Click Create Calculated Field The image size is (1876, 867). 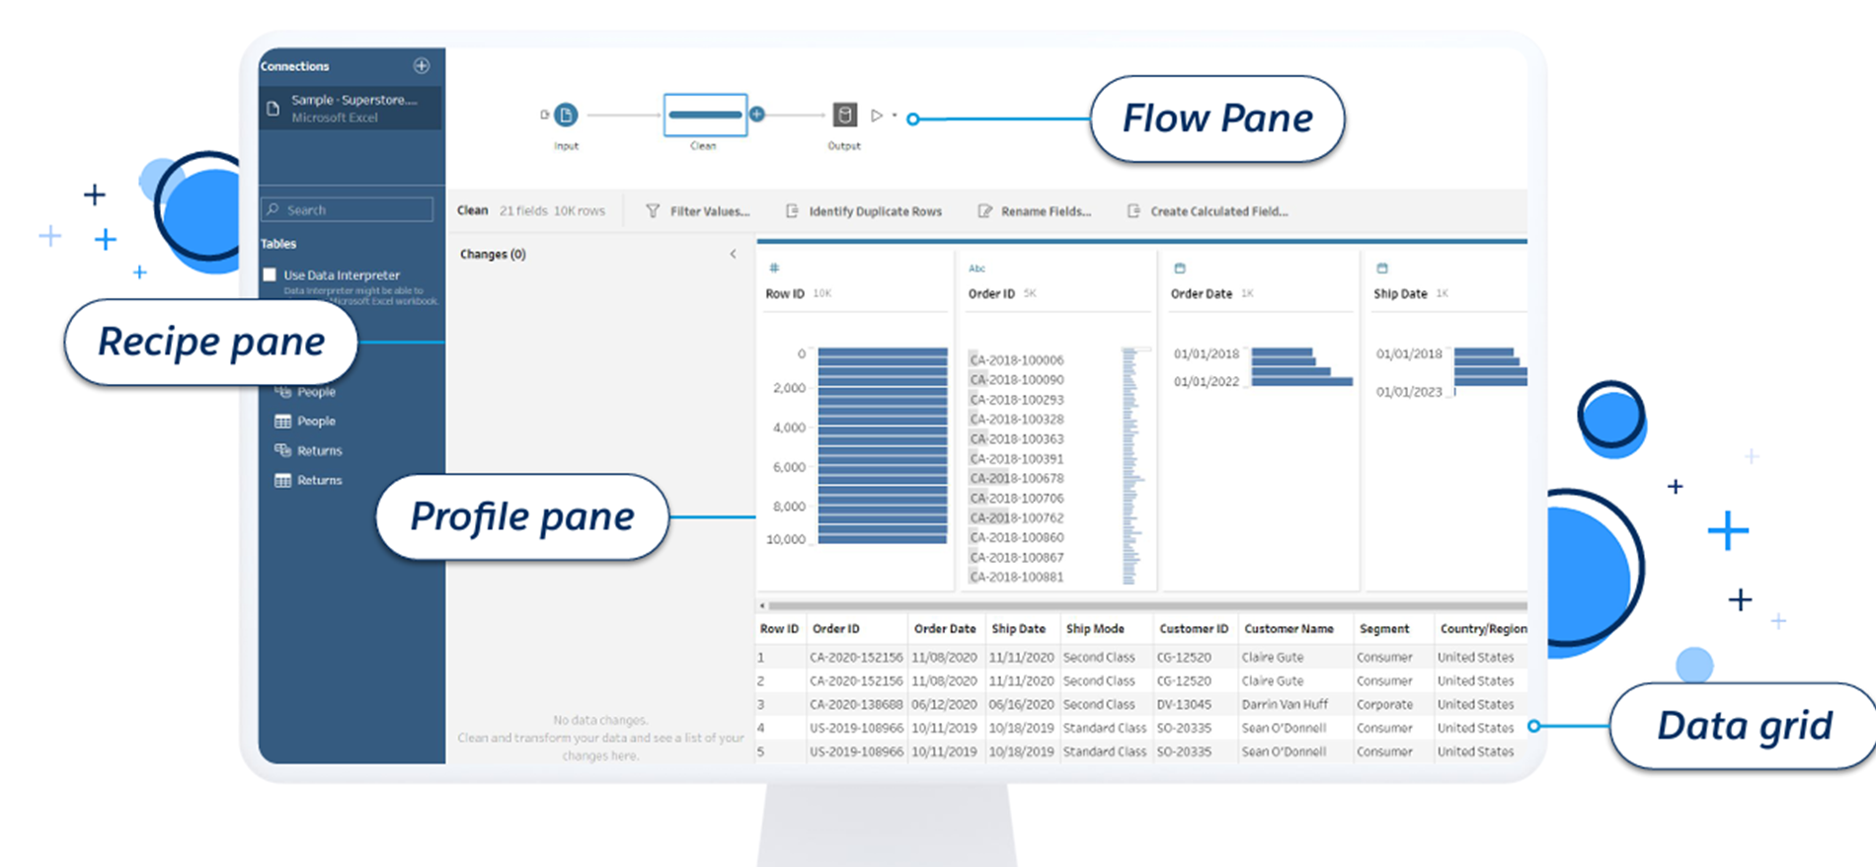click(x=1208, y=211)
